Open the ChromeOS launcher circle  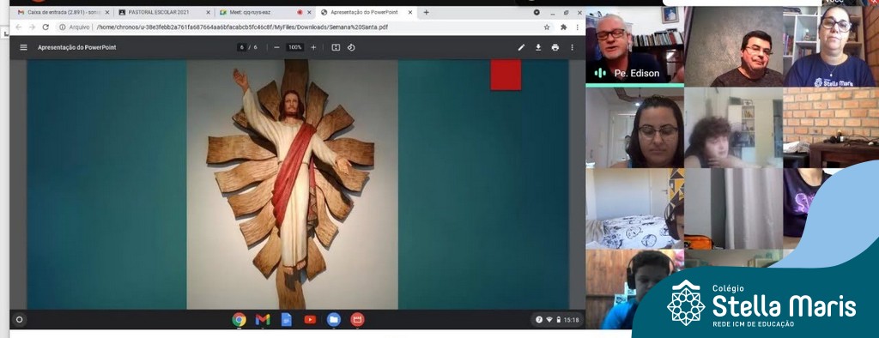click(x=19, y=319)
